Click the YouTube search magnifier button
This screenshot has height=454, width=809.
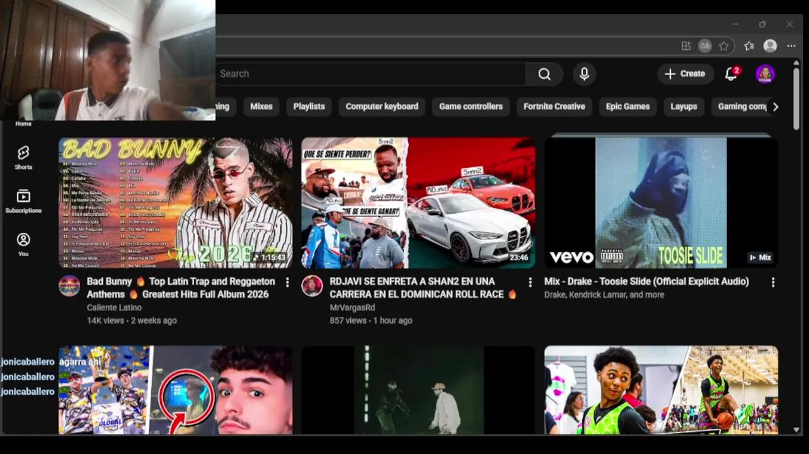[544, 74]
